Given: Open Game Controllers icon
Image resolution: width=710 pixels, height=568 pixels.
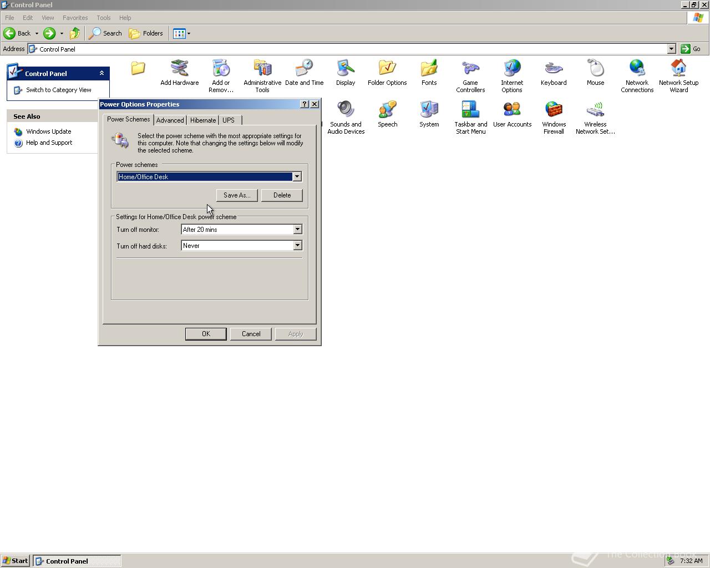Looking at the screenshot, I should (470, 76).
